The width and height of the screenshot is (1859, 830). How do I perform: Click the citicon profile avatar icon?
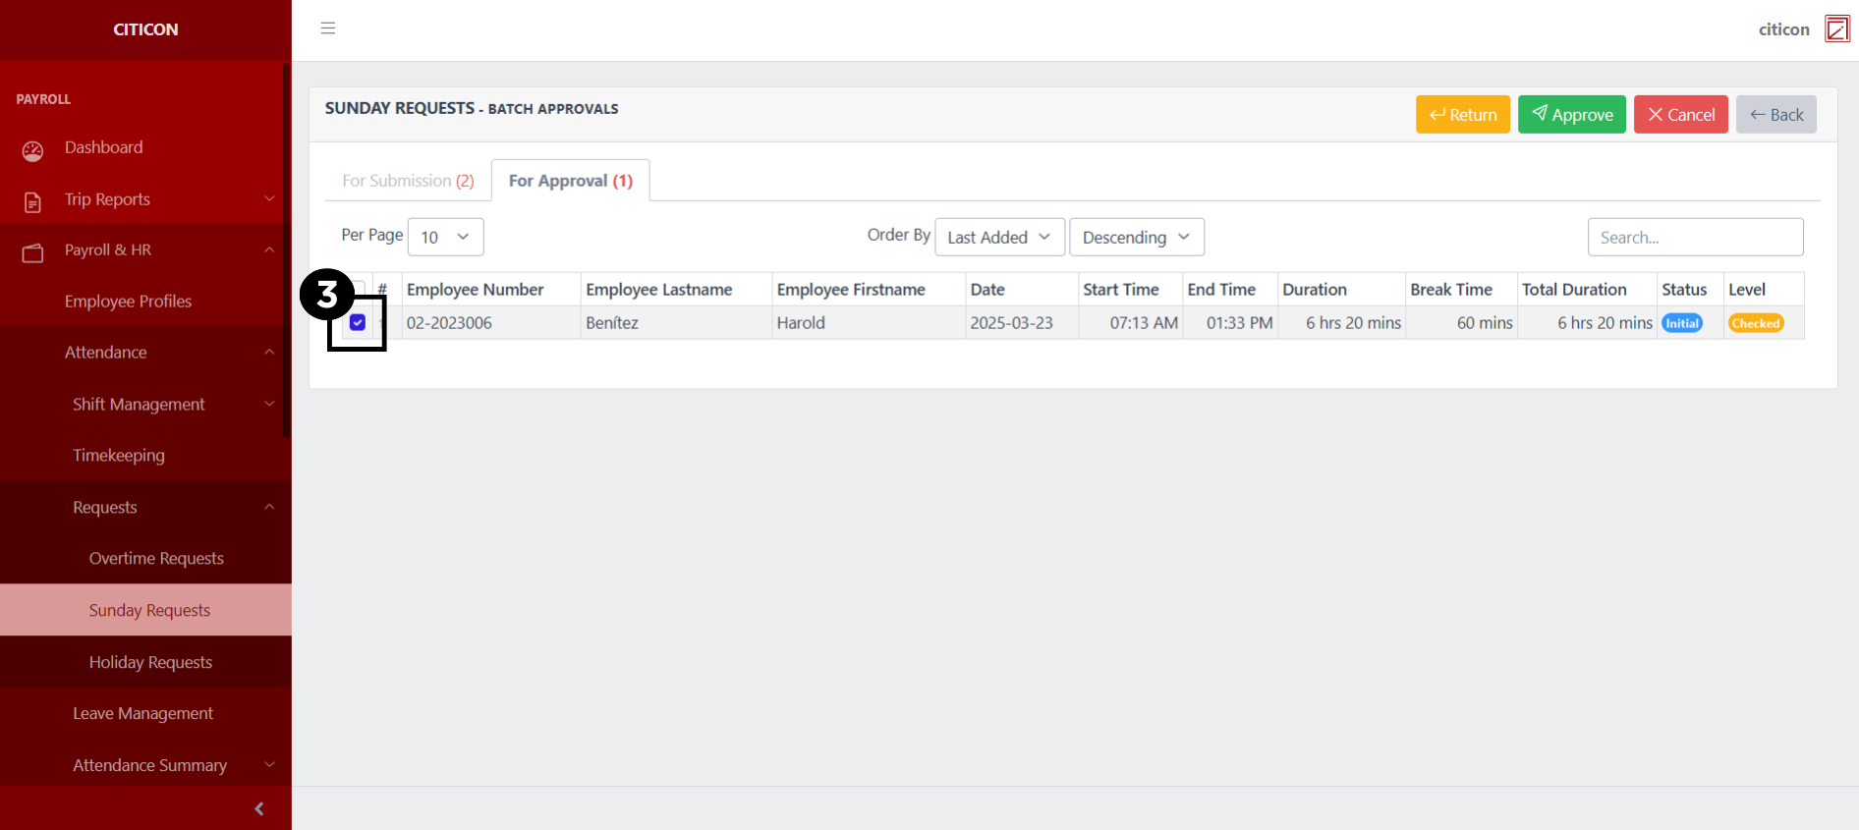coord(1836,29)
